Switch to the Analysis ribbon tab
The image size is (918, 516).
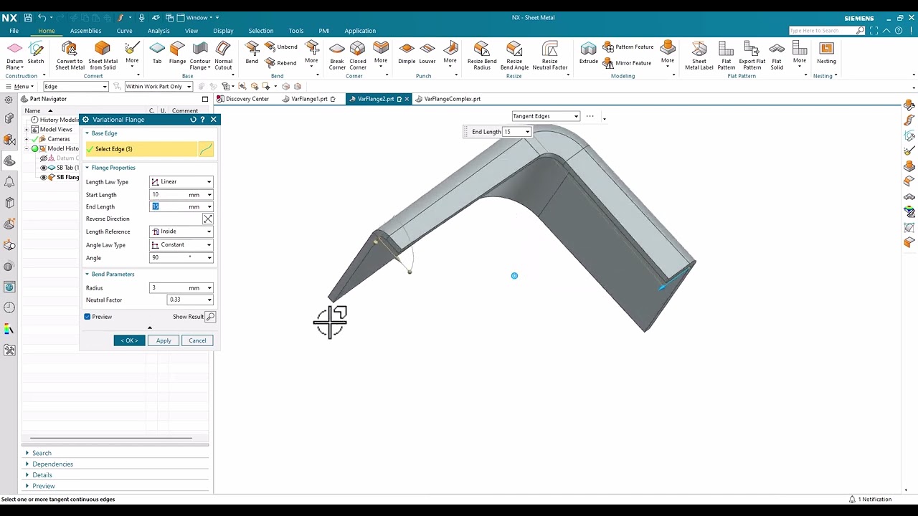158,31
